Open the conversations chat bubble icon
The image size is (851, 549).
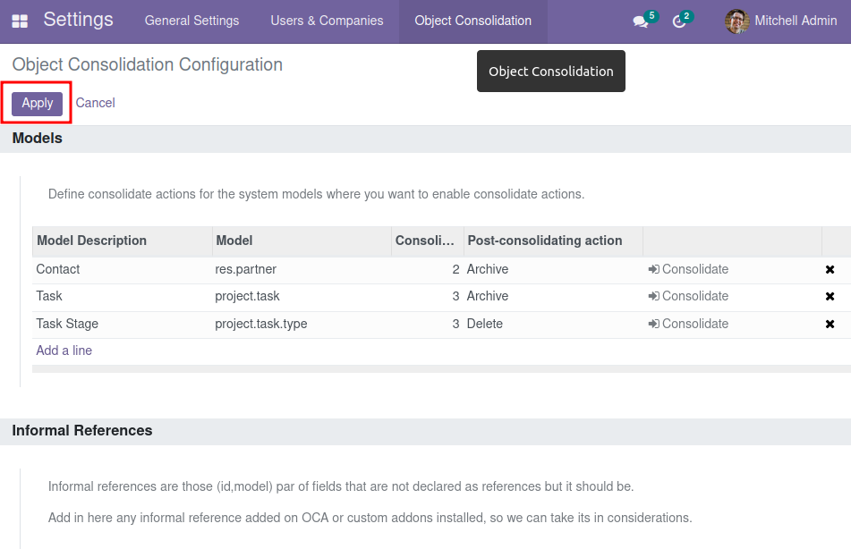[x=641, y=21]
